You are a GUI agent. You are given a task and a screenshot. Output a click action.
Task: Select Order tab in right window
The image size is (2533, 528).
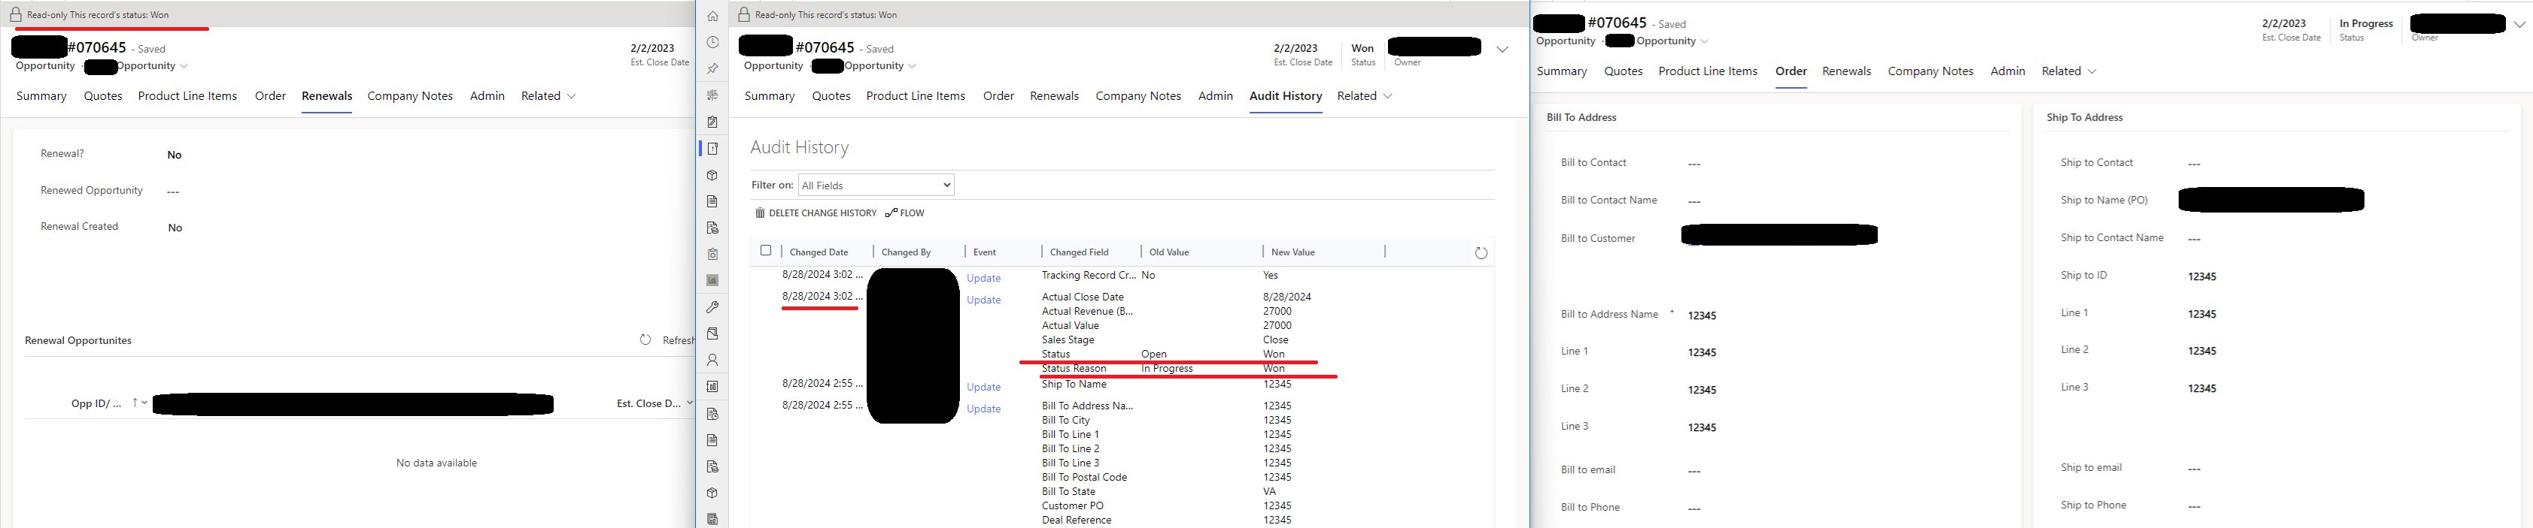1790,71
